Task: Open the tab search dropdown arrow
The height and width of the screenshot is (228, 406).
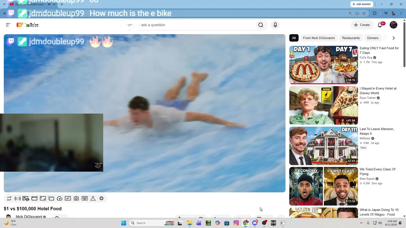Action: click(4, 4)
